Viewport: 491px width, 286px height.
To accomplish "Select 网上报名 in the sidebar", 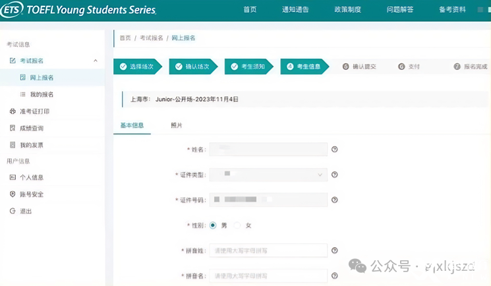I will (53, 77).
